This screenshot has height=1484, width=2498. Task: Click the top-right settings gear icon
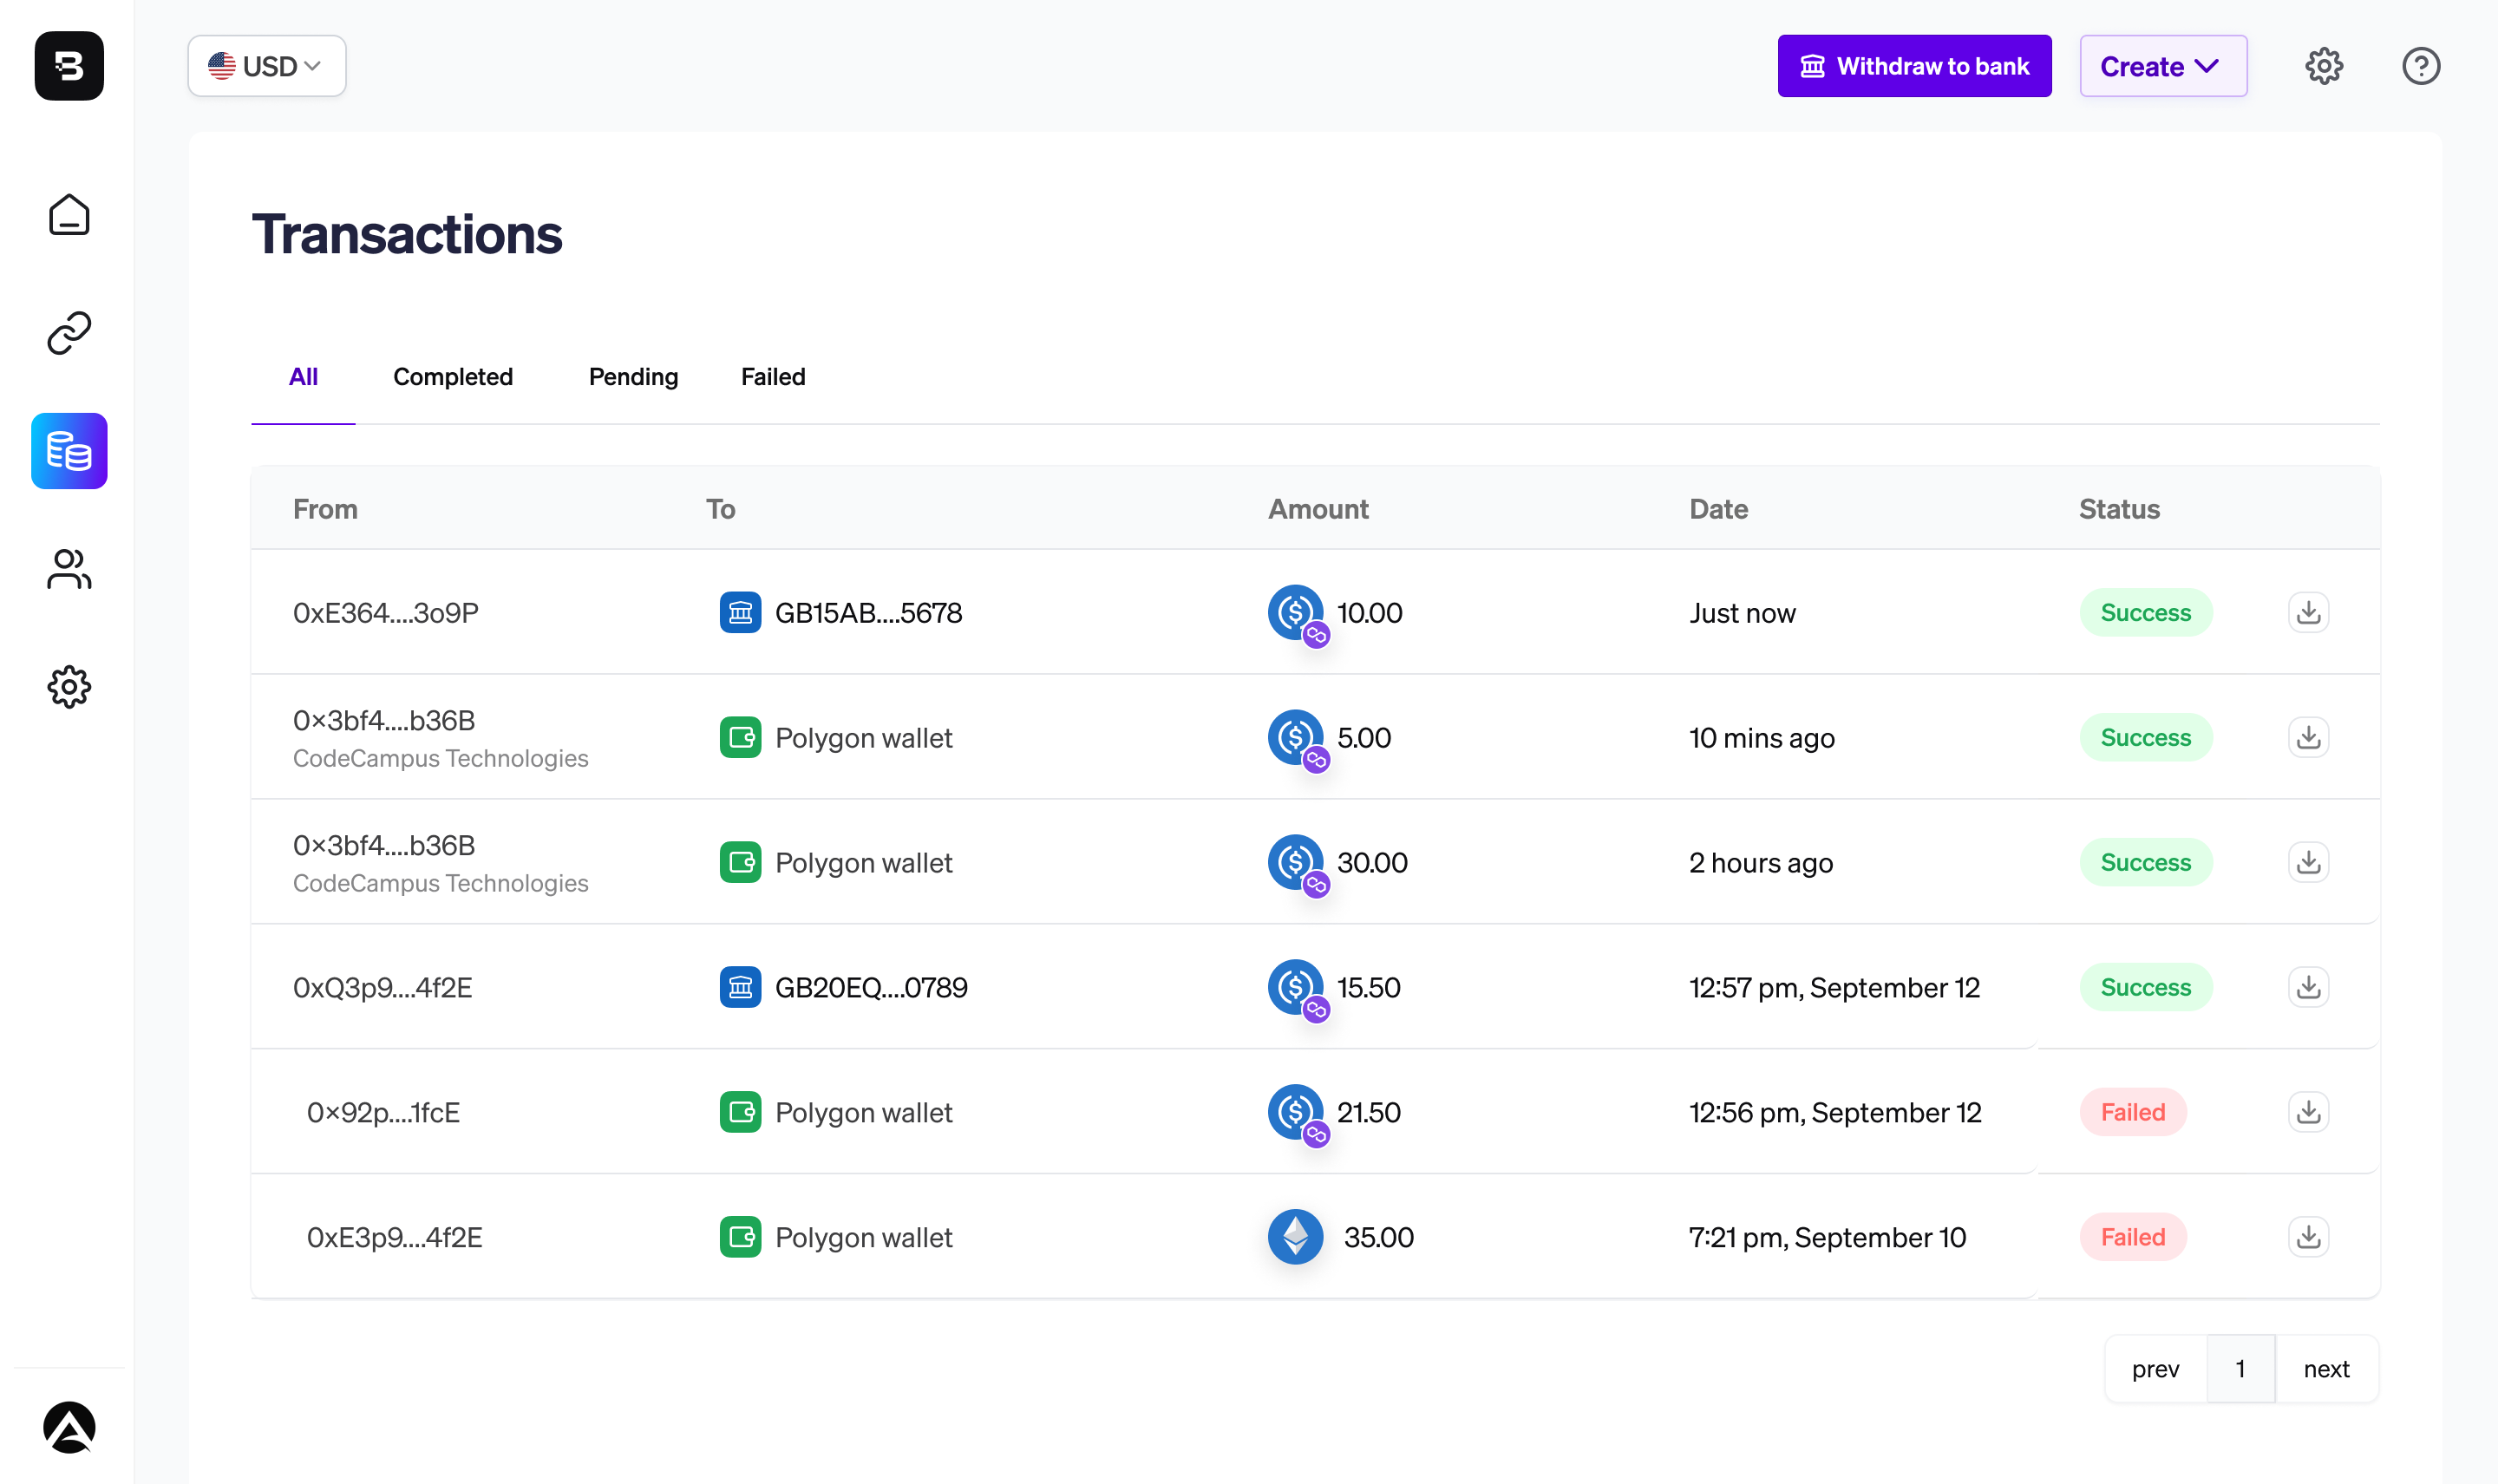[x=2323, y=66]
